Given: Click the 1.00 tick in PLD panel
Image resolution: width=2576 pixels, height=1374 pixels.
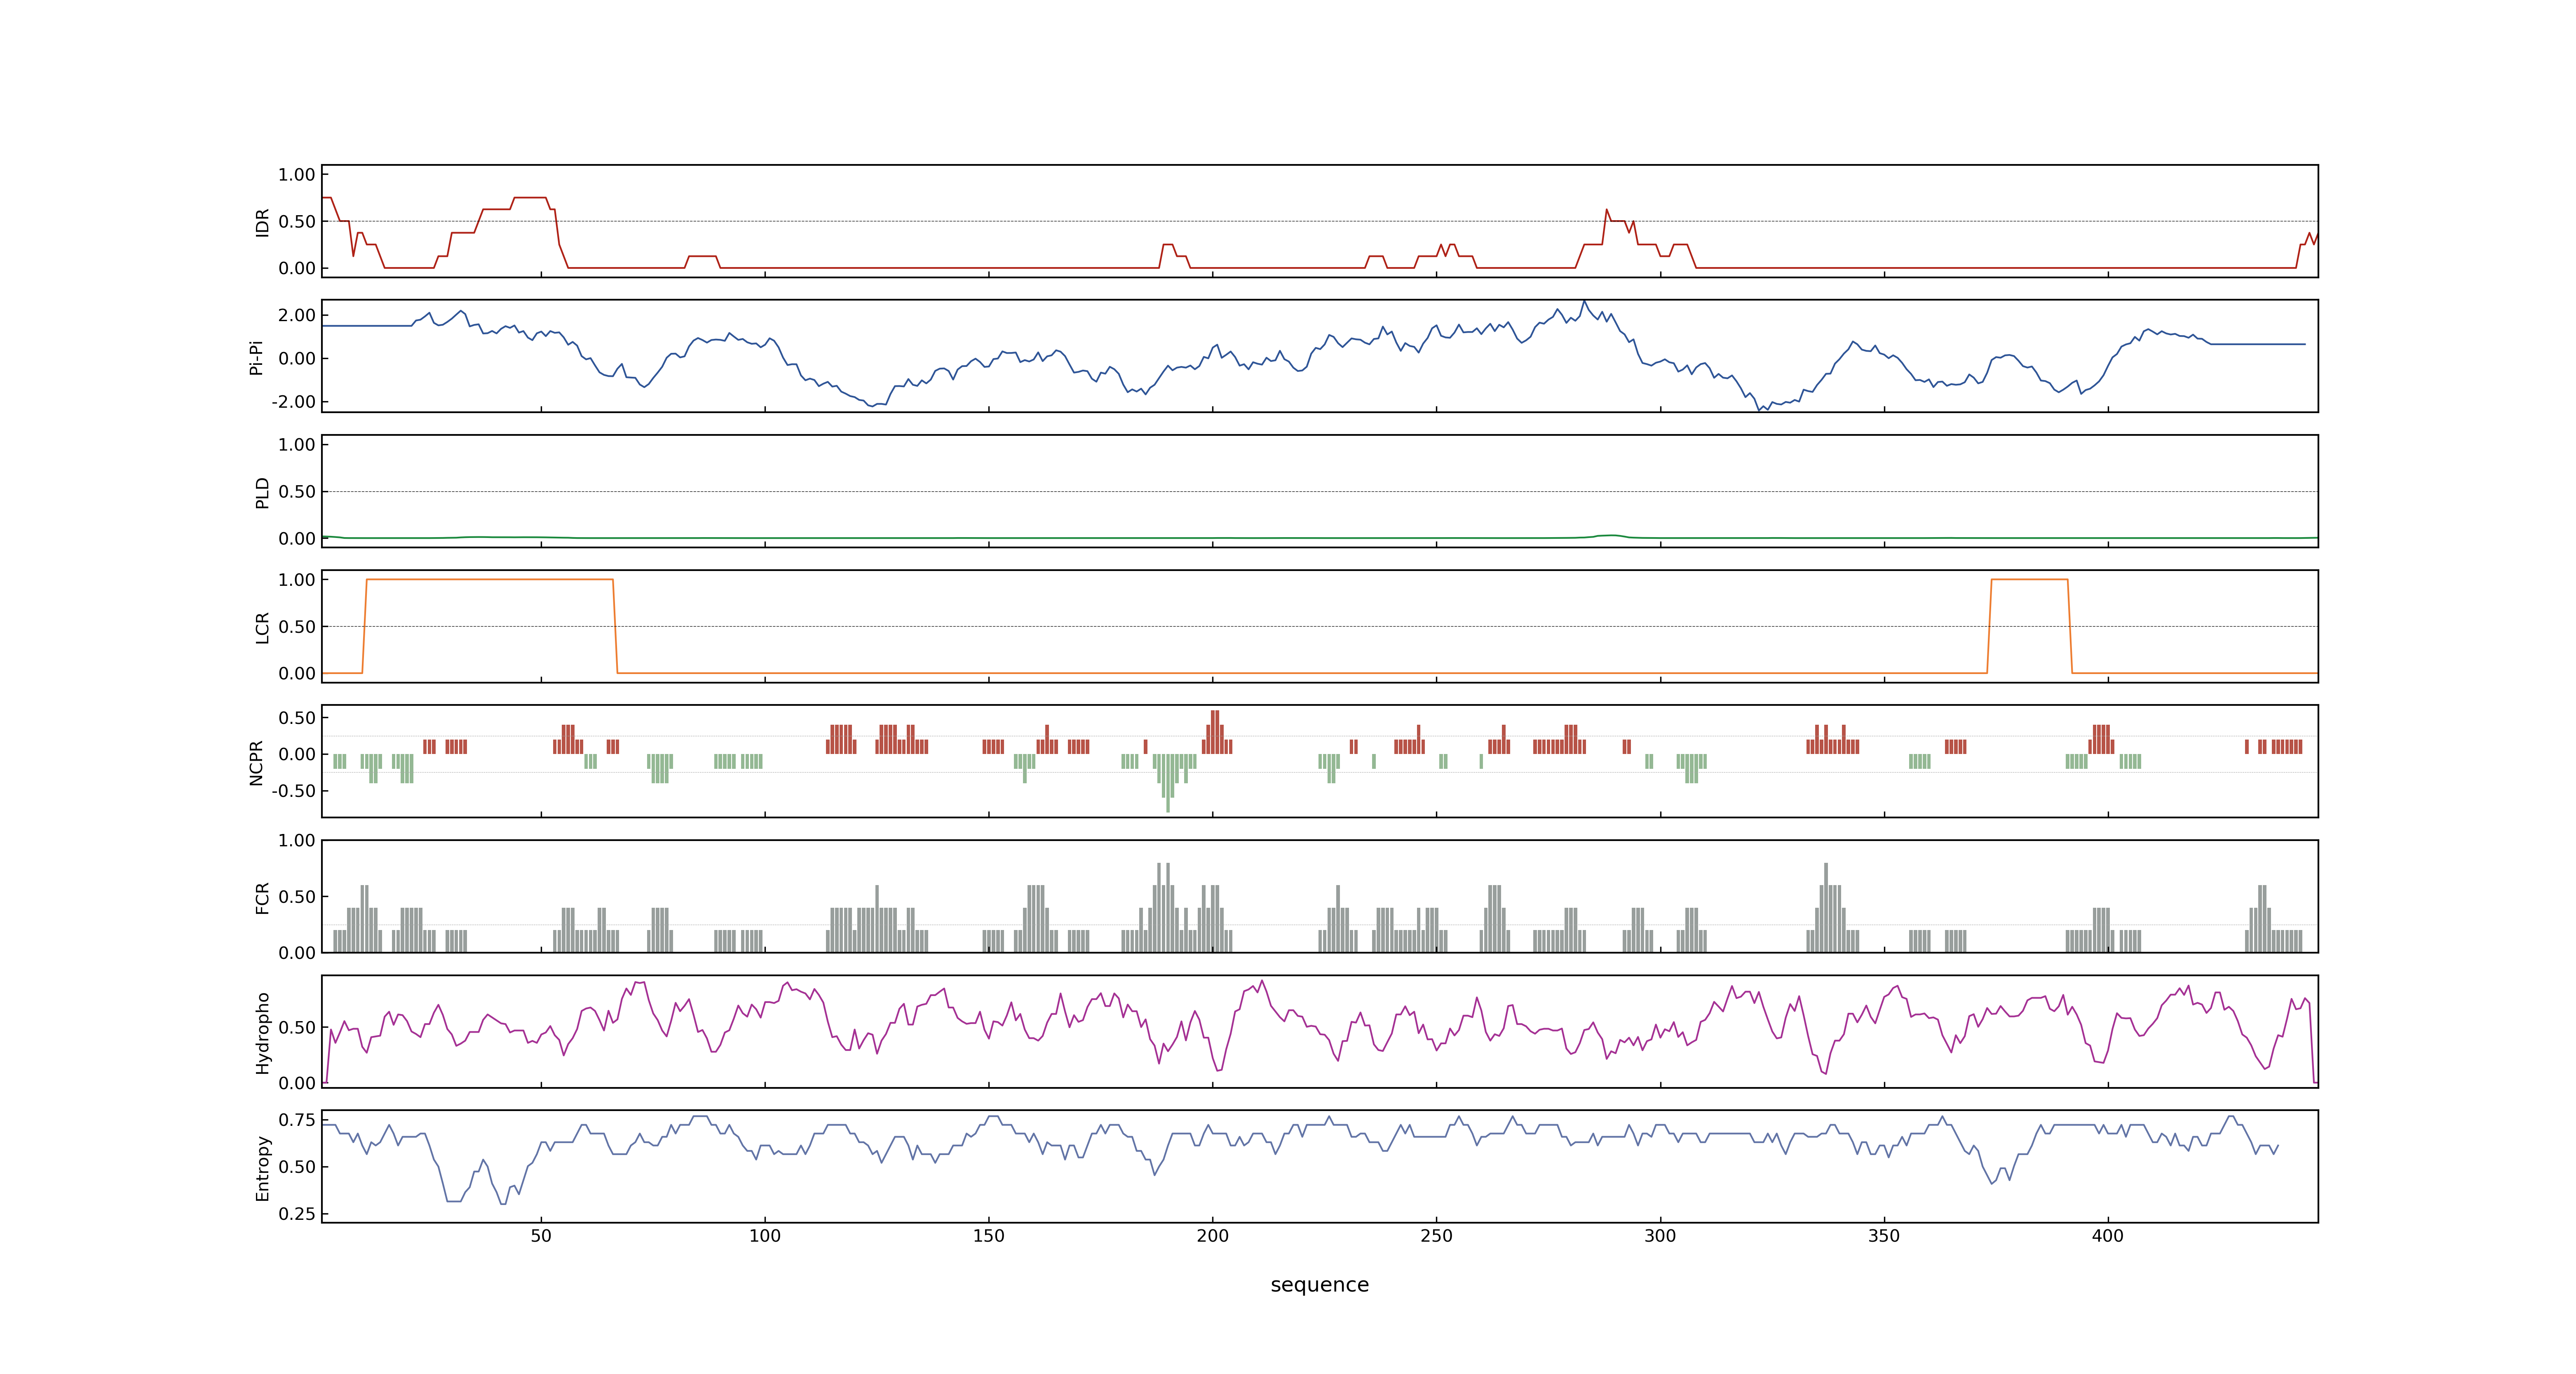Looking at the screenshot, I should tap(297, 445).
